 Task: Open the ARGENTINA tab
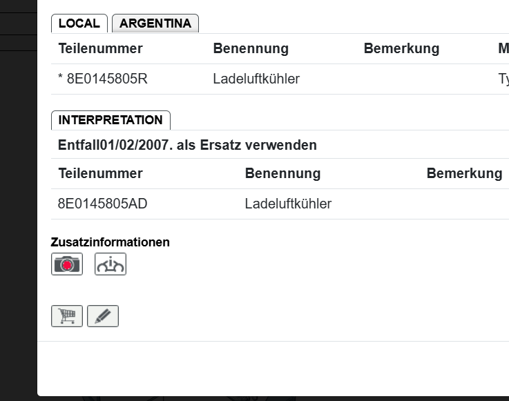click(x=155, y=23)
